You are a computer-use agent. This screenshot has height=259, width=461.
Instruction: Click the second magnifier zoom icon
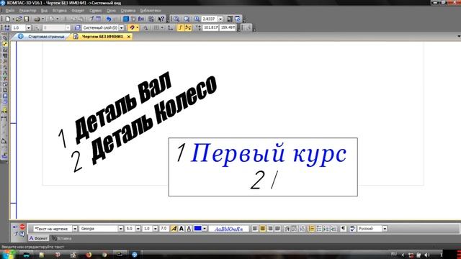point(187,19)
